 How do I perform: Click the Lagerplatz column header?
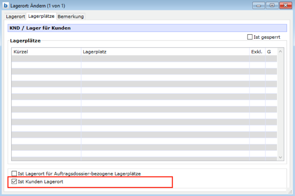165,51
